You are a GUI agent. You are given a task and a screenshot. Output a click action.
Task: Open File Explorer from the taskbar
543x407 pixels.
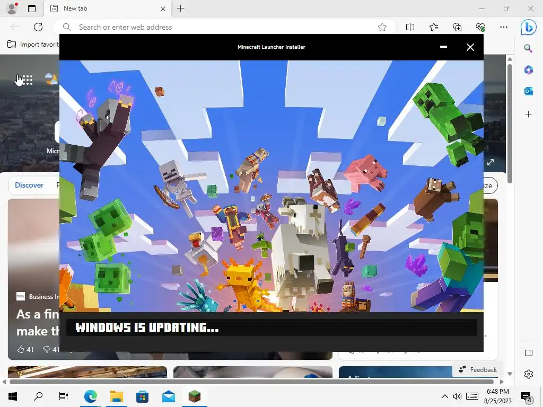117,396
